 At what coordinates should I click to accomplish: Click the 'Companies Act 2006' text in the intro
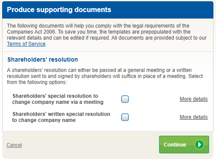(31, 32)
